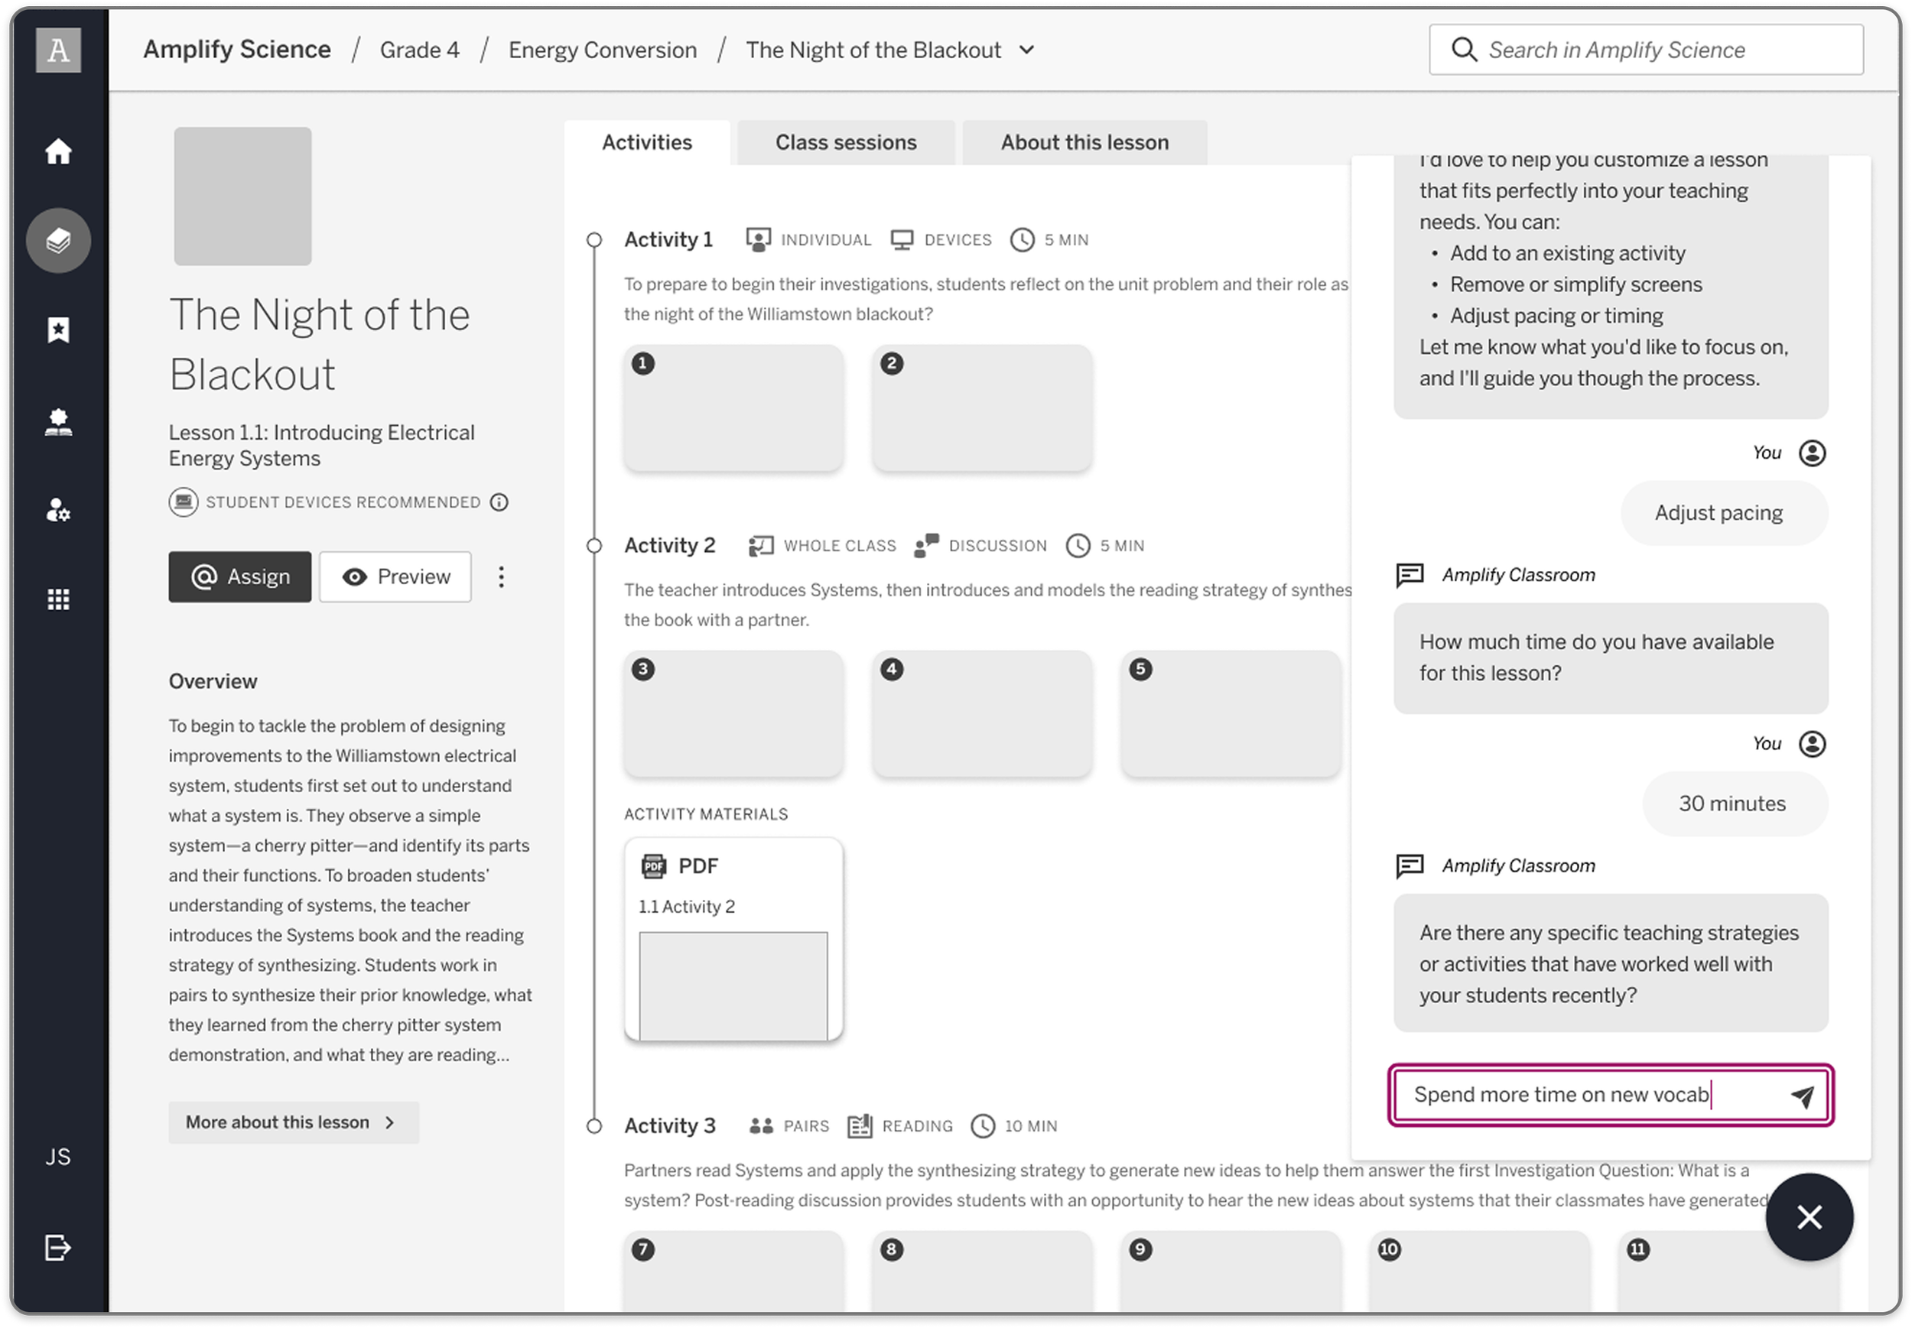Select the 'Activity 2' heading
1912x1328 pixels.
[670, 546]
